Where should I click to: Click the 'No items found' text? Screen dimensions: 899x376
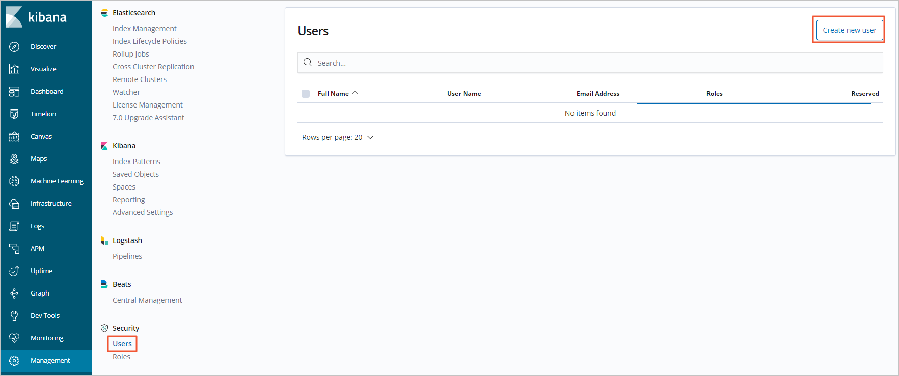coord(590,113)
